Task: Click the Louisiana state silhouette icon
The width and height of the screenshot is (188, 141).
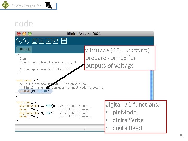Action: coord(49,5)
